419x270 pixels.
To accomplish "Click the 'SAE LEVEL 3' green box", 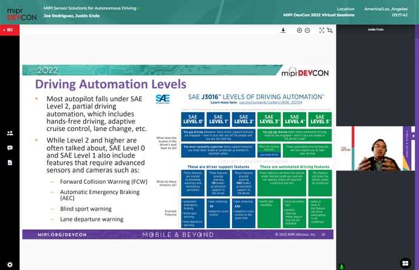I will point(269,119).
